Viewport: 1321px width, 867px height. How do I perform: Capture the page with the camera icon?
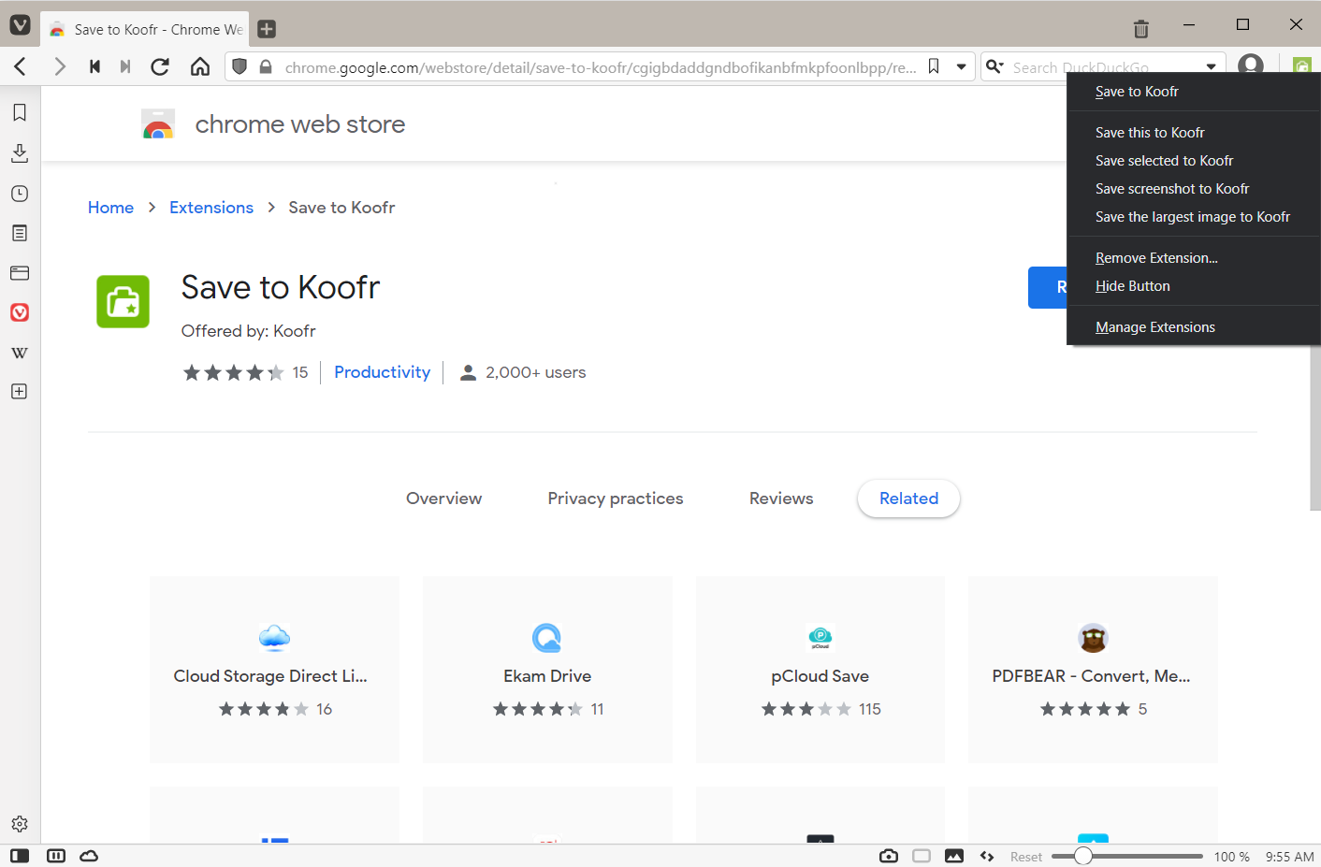tap(889, 856)
